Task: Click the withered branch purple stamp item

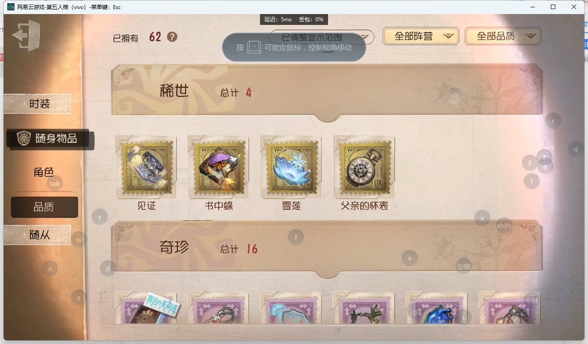Action: click(364, 308)
